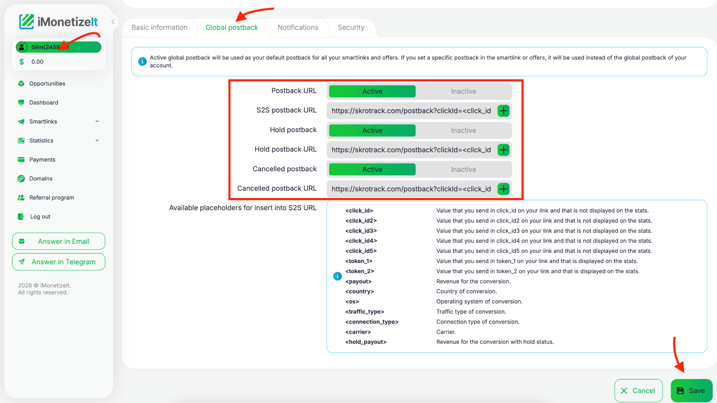Click the <payout> placeholder text
The image size is (717, 403).
[358, 282]
